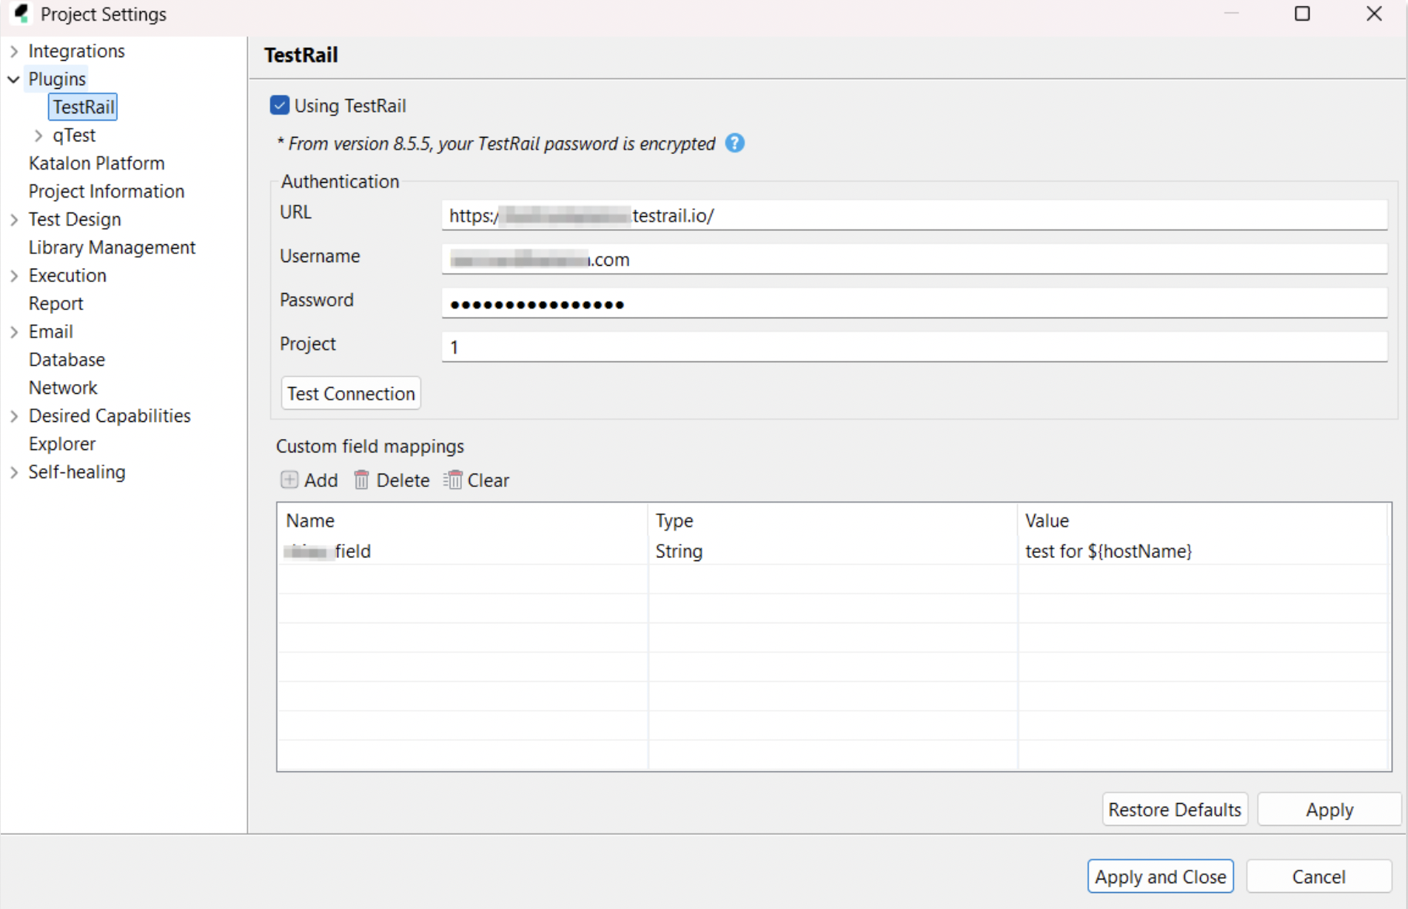Screen dimensions: 1408x909
Task: Select the Integrations label in tree
Action: click(76, 51)
